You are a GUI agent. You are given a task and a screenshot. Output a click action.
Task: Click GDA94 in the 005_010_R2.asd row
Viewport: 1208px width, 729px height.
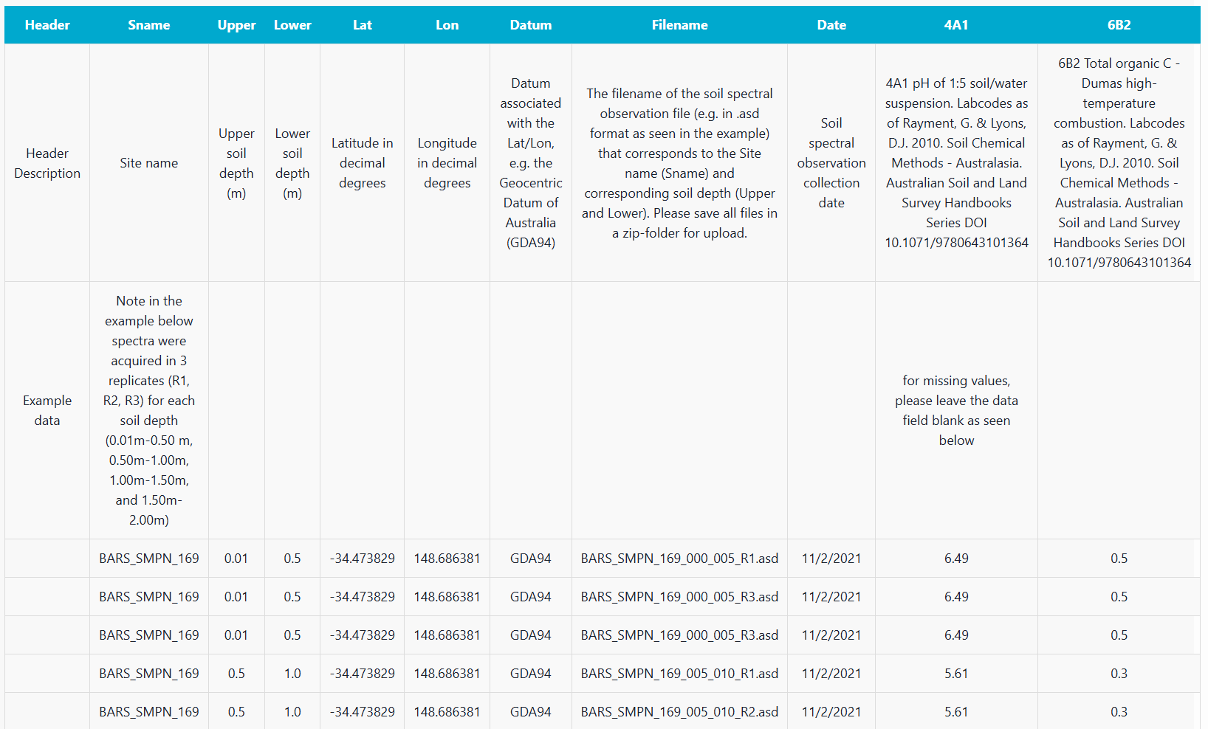(x=531, y=712)
